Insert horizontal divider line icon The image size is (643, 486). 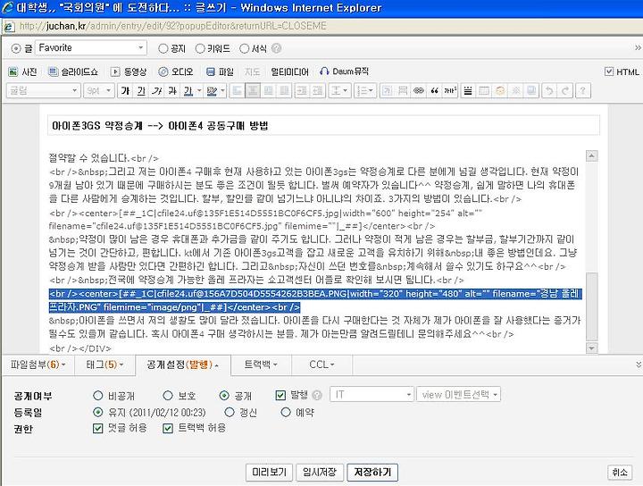pos(468,90)
